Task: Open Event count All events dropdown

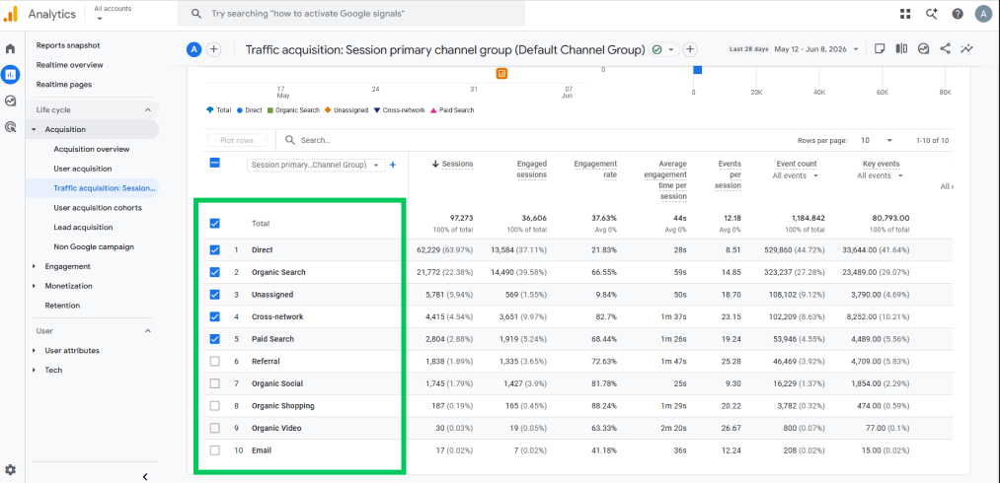Action: tap(794, 175)
